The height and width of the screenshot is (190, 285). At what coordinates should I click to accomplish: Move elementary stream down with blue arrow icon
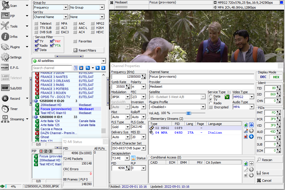point(251,136)
